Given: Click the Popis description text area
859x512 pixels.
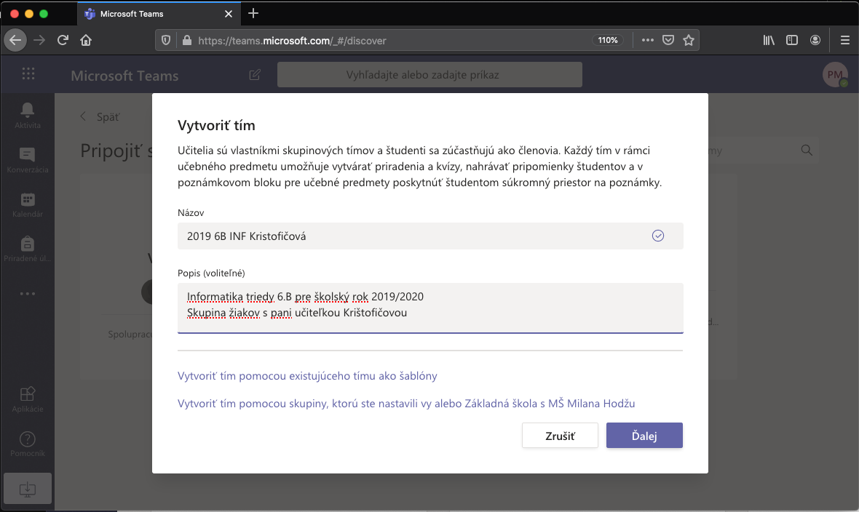Looking at the screenshot, I should pos(429,307).
